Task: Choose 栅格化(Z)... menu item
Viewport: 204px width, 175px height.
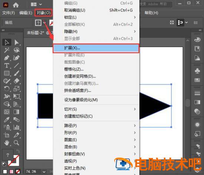Action: pyautogui.click(x=96, y=69)
